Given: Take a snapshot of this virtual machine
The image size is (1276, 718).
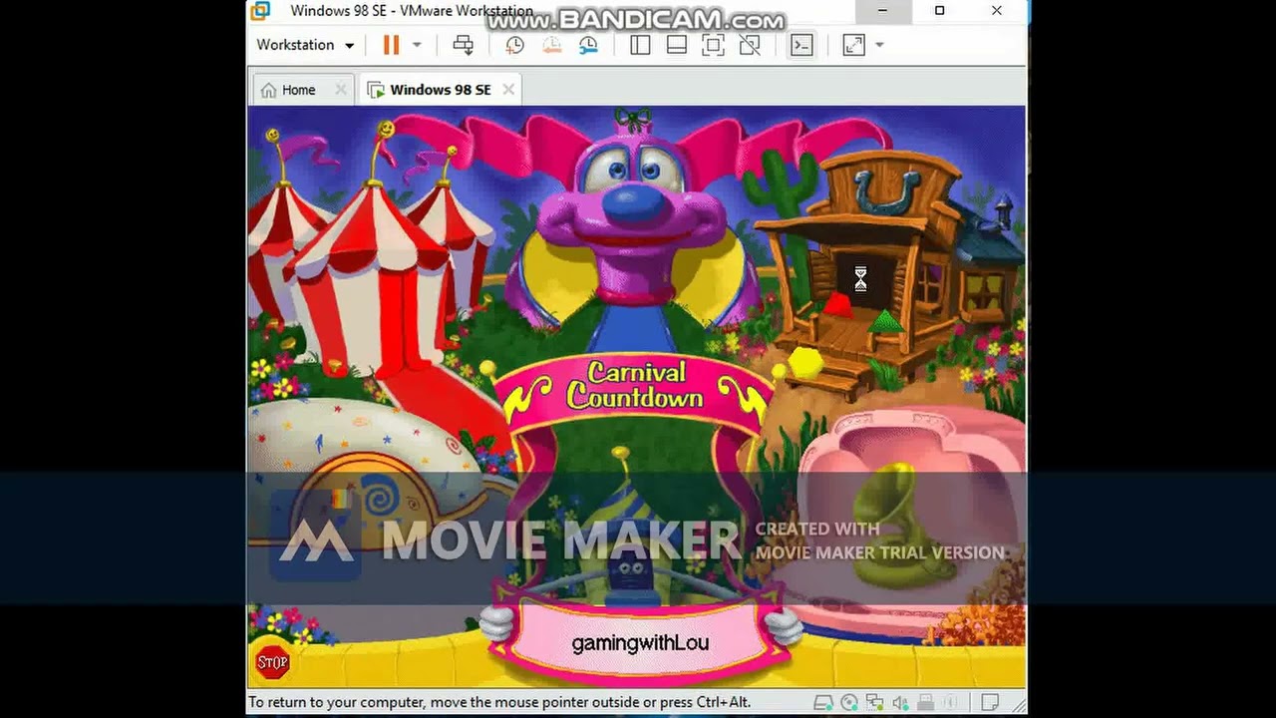Looking at the screenshot, I should click(x=514, y=45).
